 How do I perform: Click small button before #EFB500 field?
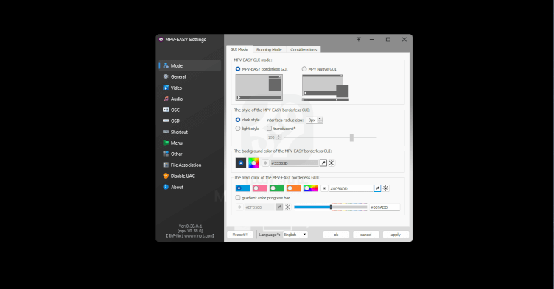click(239, 207)
